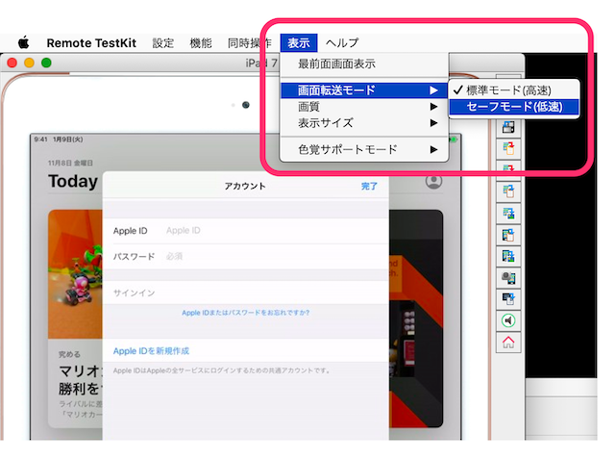
Task: Tap the red Home icon in toolbar
Action: (508, 343)
